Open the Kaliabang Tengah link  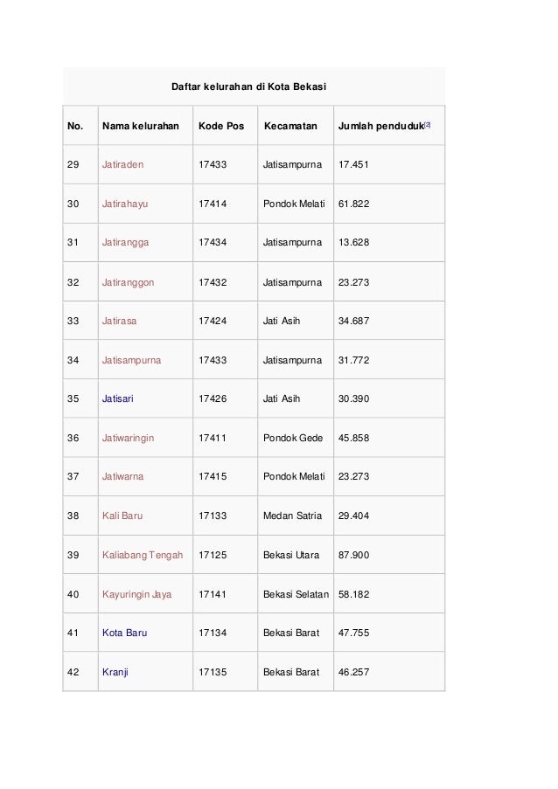143,555
